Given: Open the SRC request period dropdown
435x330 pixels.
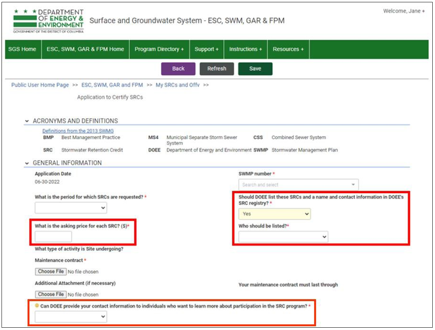Looking at the screenshot, I should pyautogui.click(x=71, y=208).
